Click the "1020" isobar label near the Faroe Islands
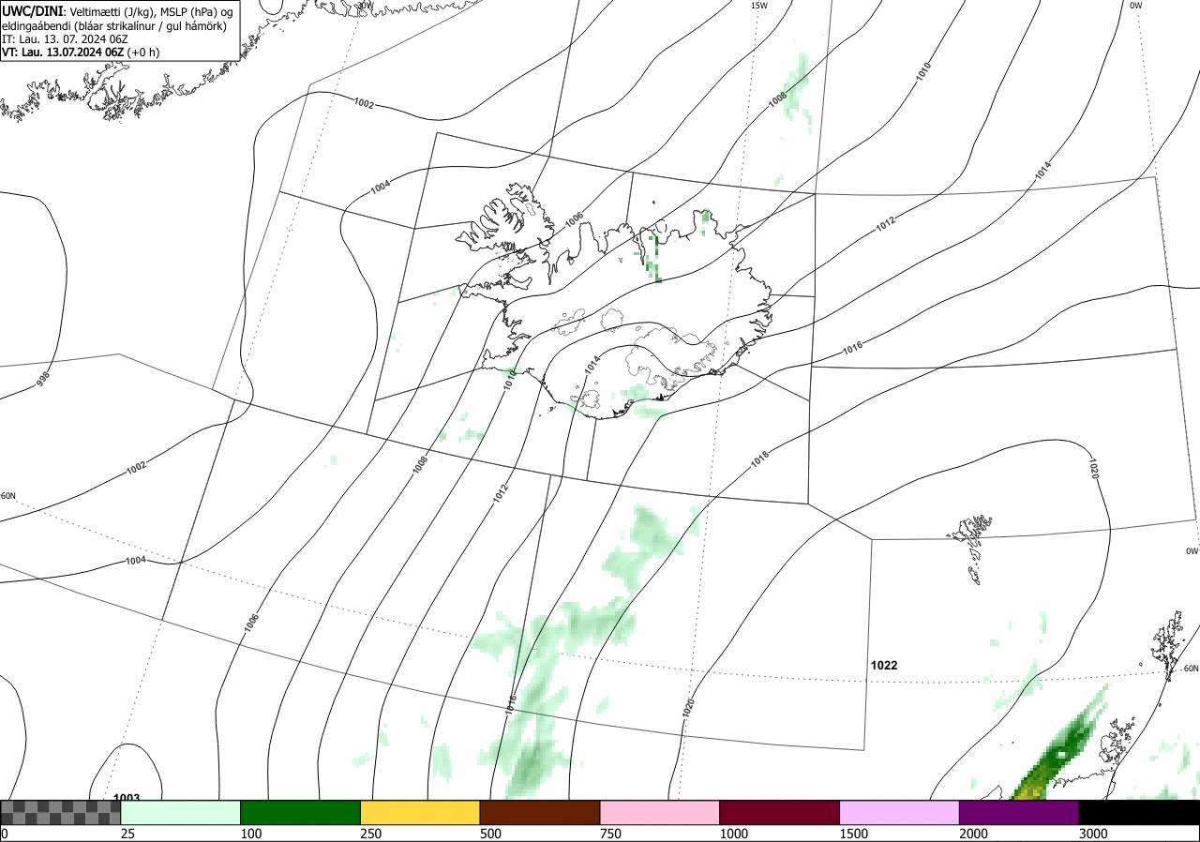Screen dimensions: 1200x842 pos(1093,469)
